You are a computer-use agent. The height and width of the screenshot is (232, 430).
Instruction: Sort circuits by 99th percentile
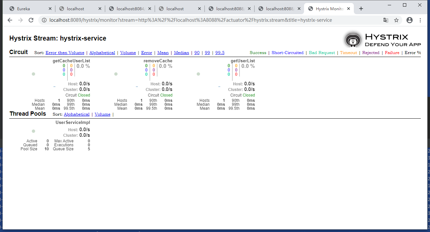pyautogui.click(x=207, y=53)
